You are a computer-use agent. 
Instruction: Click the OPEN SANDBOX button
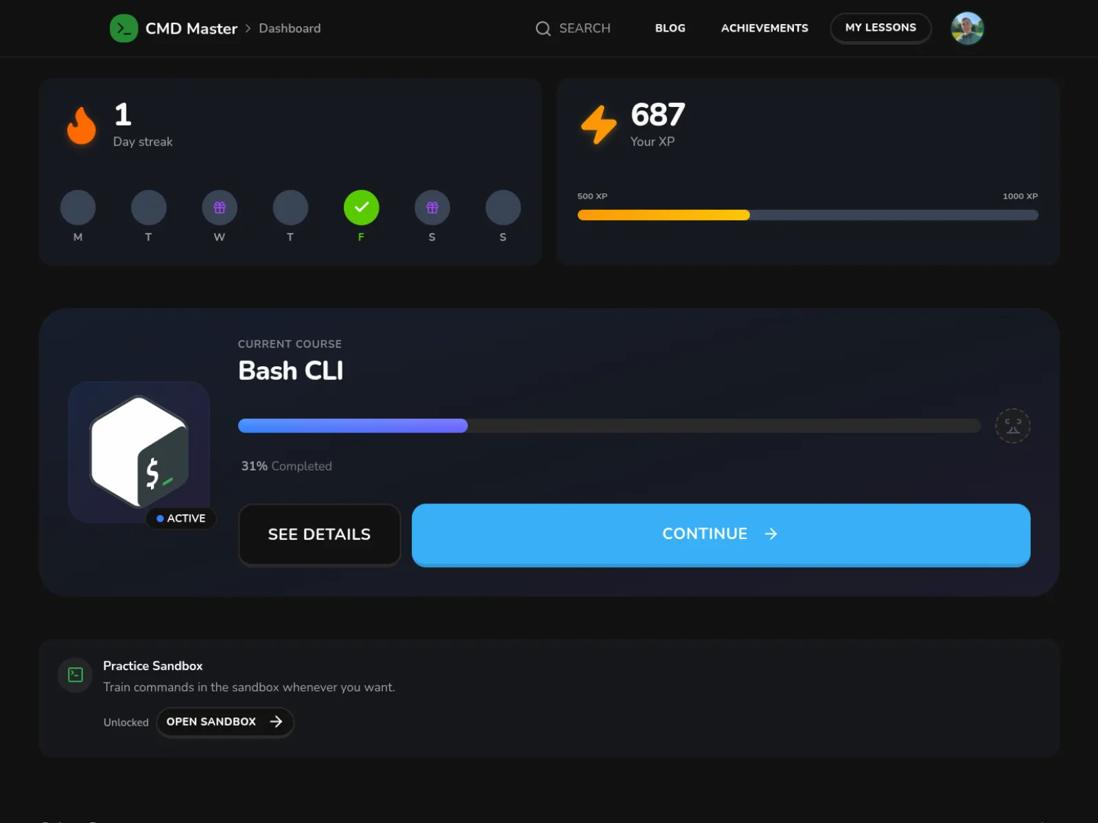click(x=225, y=721)
